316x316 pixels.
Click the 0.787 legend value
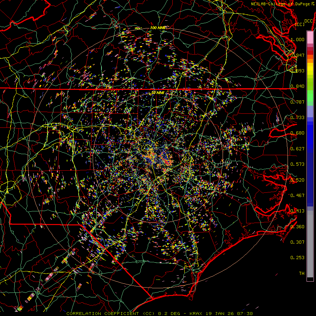tap(297, 102)
